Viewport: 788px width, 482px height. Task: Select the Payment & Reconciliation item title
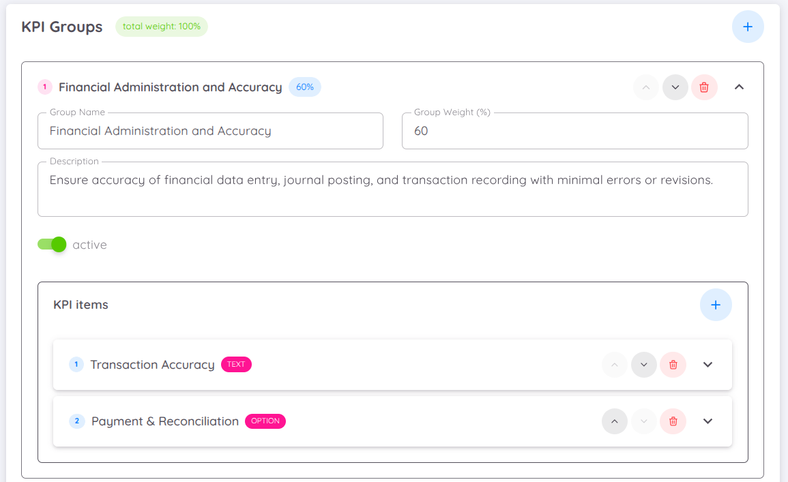(165, 421)
